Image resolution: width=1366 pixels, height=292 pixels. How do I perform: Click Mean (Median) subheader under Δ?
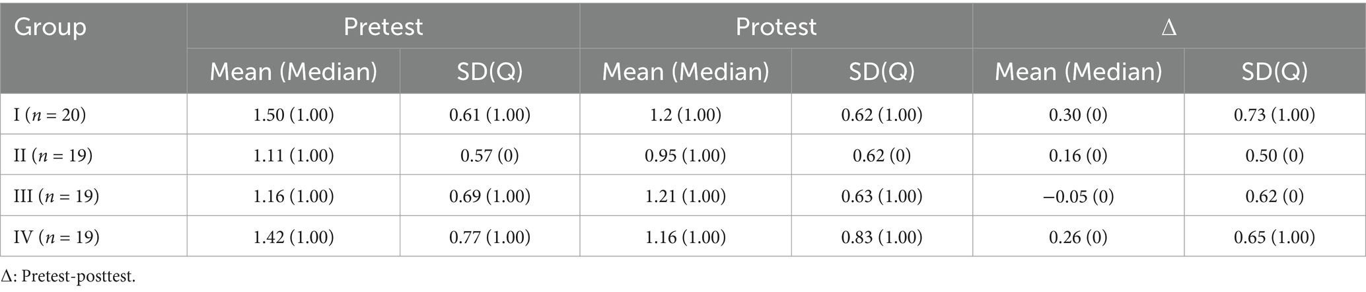(x=1078, y=71)
